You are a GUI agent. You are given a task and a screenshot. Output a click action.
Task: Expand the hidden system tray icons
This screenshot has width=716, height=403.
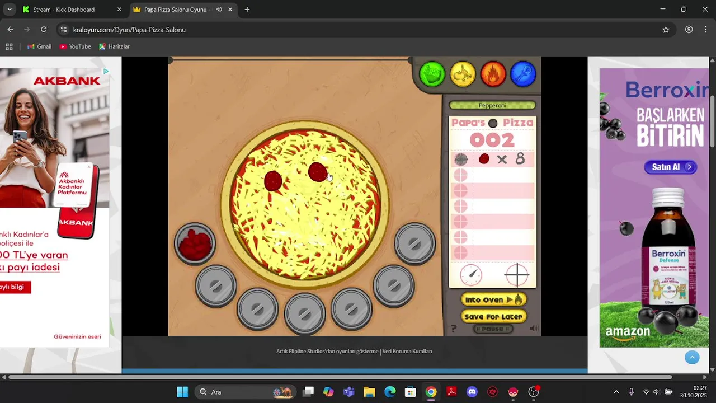616,392
